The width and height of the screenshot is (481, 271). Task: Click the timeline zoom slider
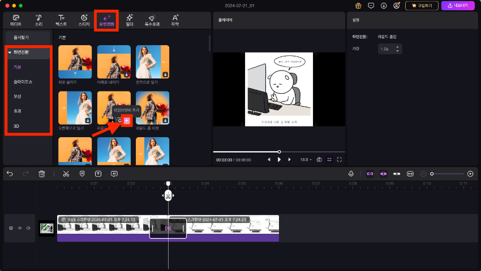pos(447,174)
